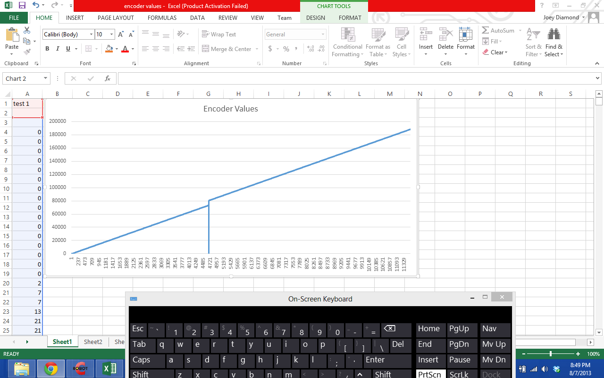Image resolution: width=604 pixels, height=378 pixels.
Task: Apply the red Font Color
Action: pos(125,49)
